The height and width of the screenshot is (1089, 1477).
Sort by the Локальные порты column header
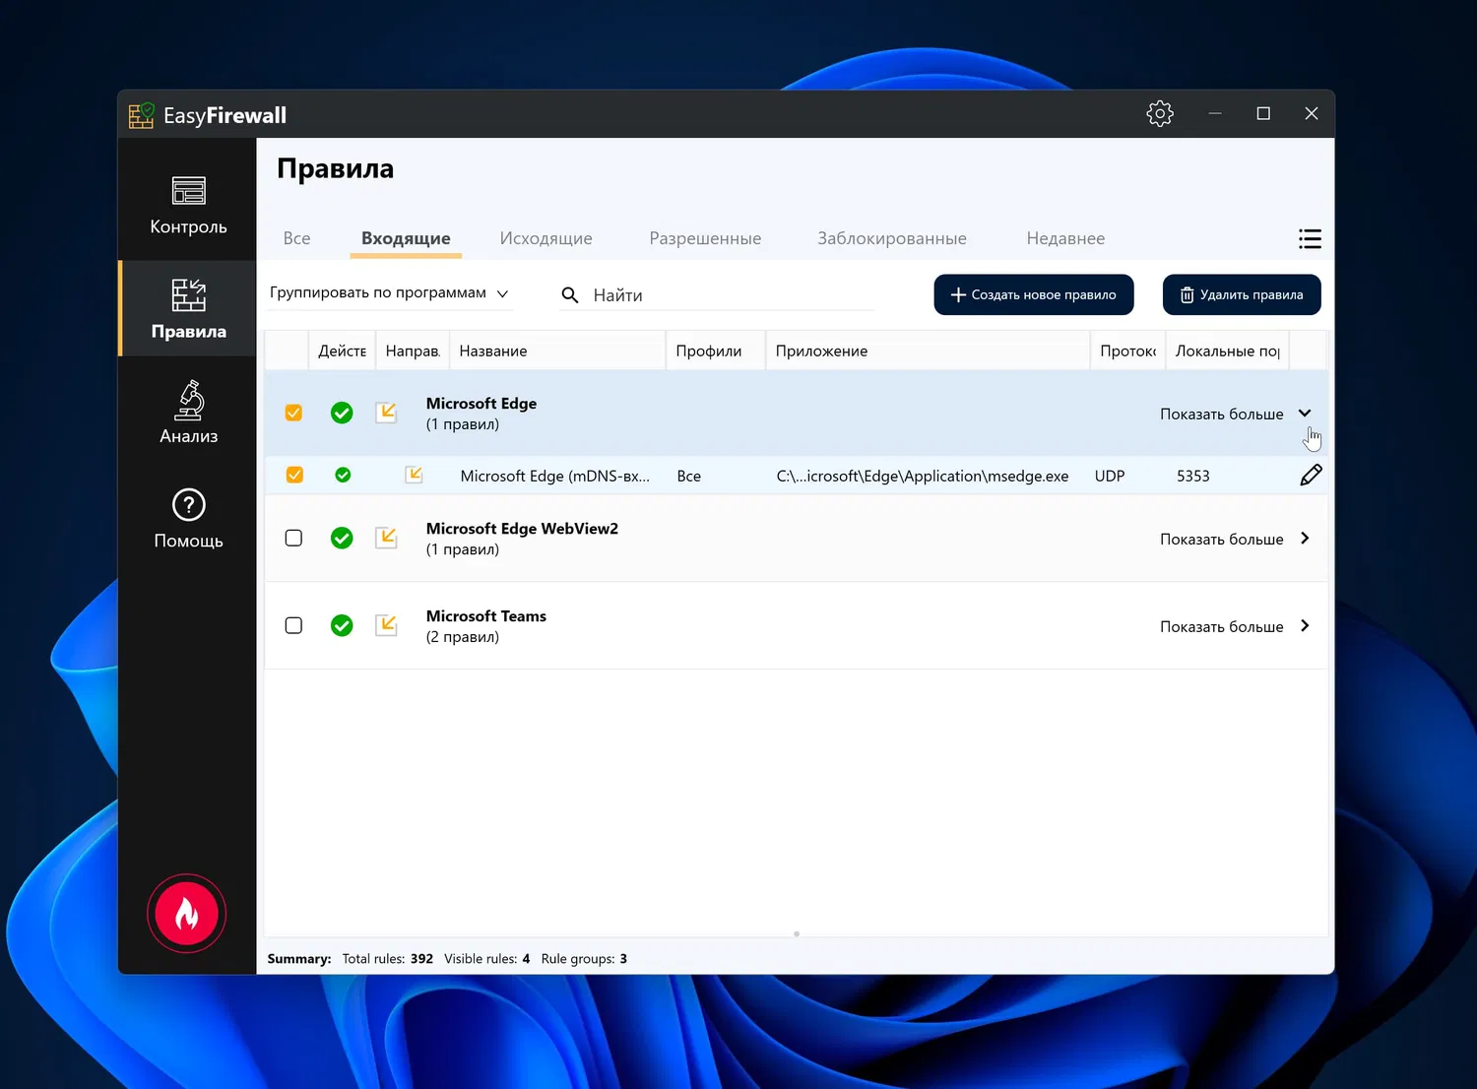tap(1227, 351)
